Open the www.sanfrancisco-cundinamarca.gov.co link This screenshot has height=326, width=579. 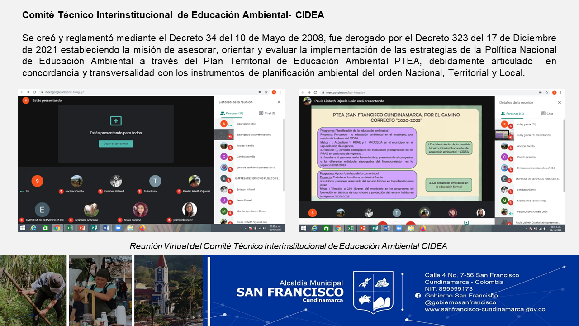(485, 309)
